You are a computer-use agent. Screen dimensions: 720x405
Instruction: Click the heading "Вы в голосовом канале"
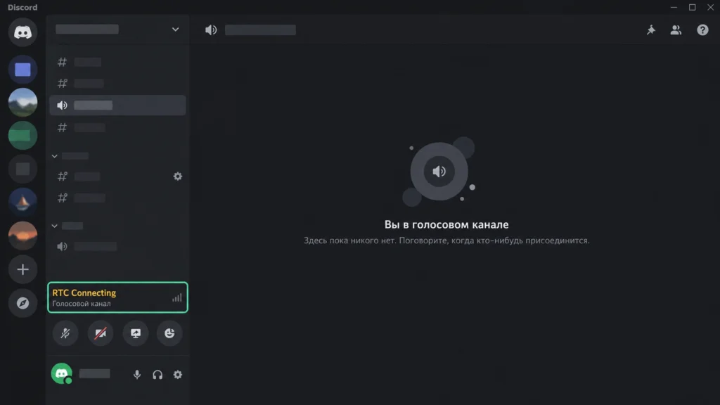click(x=446, y=224)
